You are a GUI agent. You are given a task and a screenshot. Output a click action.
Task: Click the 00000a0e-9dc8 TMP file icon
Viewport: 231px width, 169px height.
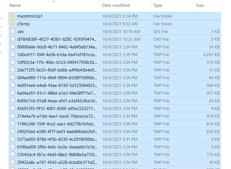coord(13,47)
